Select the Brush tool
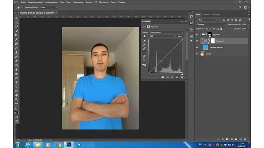 (16, 48)
